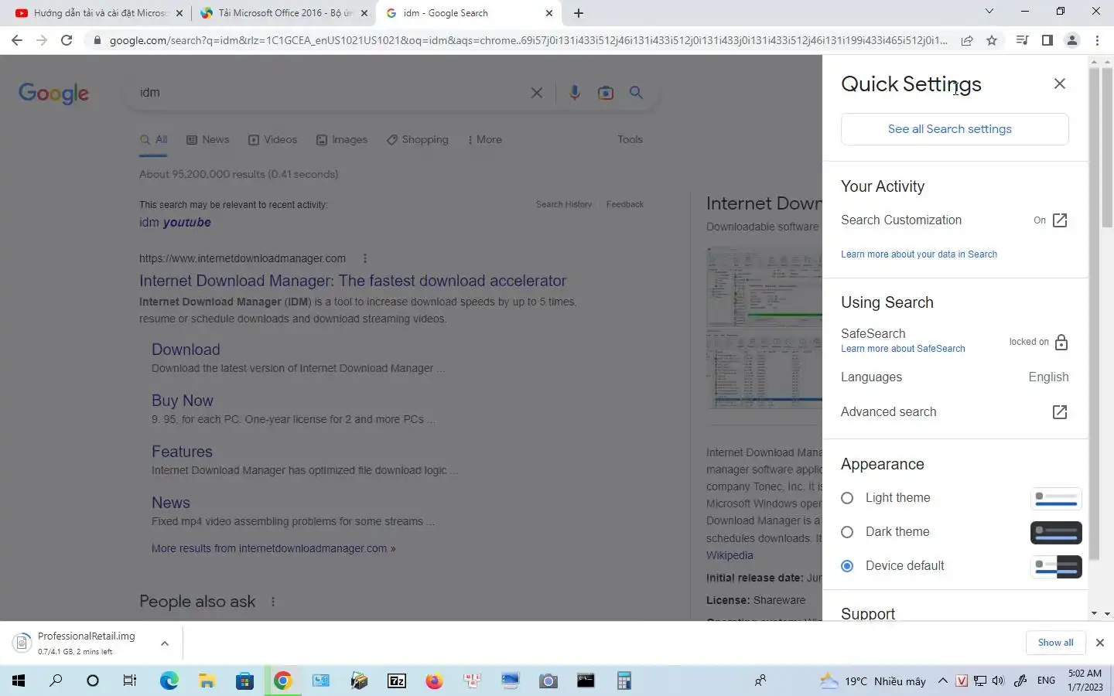Open the tab search chevron dropdown
Screen dimensions: 1114x696
(989, 12)
